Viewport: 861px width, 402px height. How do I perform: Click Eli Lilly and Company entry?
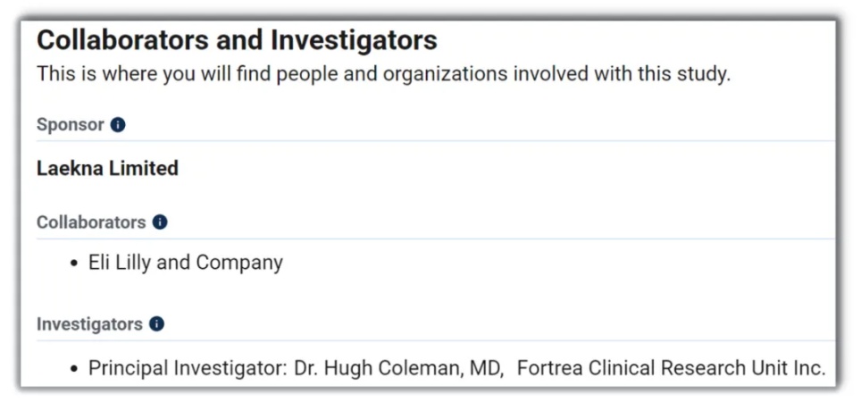click(186, 263)
